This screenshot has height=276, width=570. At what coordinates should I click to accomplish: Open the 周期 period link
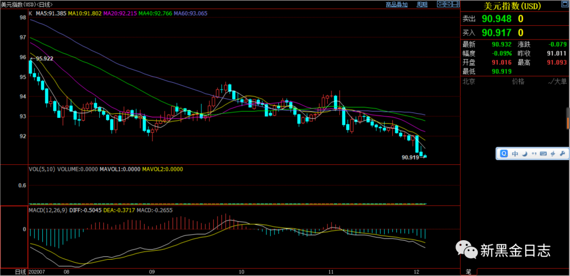(422, 4)
